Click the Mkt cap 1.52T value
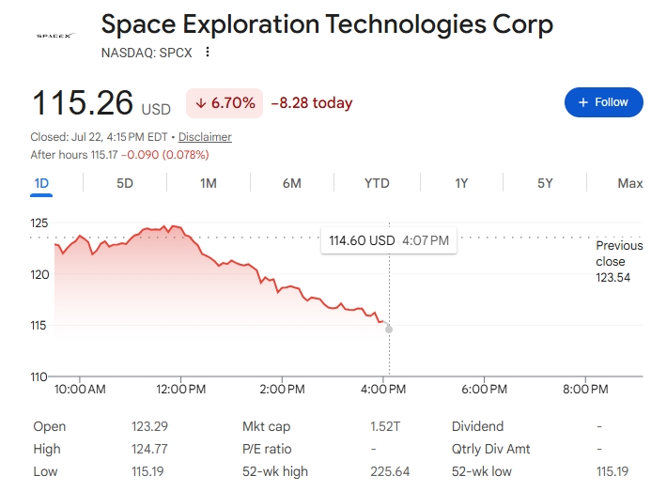 point(385,426)
